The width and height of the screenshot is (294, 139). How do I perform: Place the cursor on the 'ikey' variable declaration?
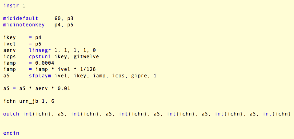[x=9, y=37]
